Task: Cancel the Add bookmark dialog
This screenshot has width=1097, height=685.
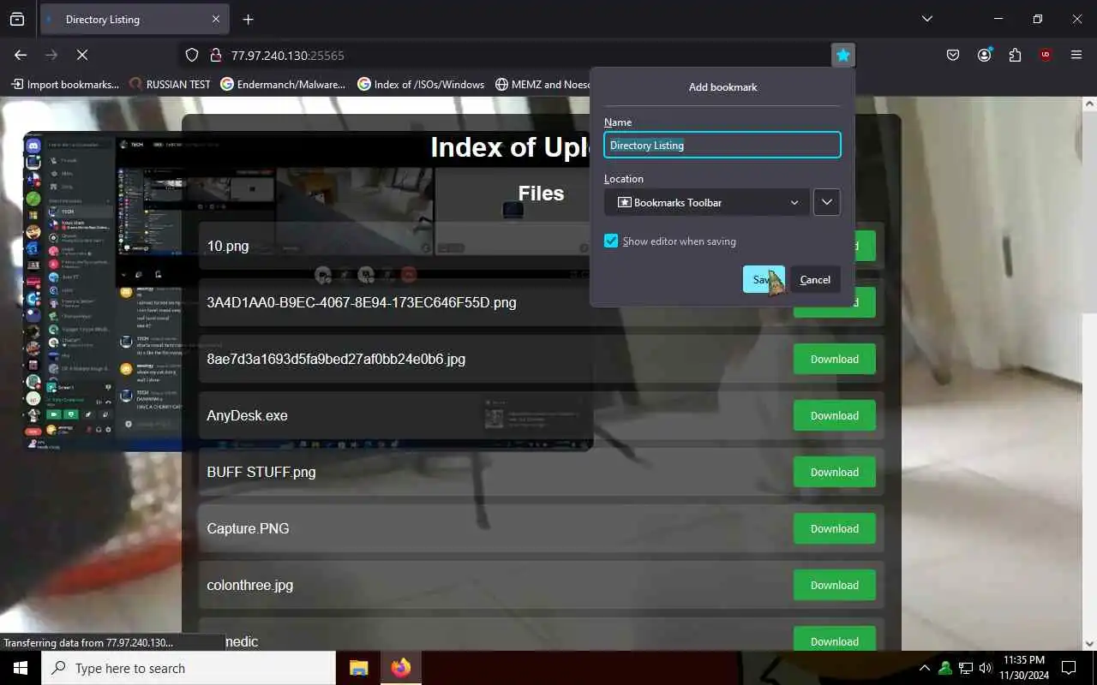Action: [x=815, y=279]
